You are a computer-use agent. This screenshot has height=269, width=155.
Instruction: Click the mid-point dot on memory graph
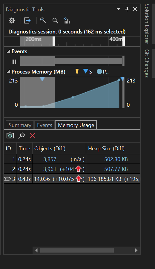73,97
